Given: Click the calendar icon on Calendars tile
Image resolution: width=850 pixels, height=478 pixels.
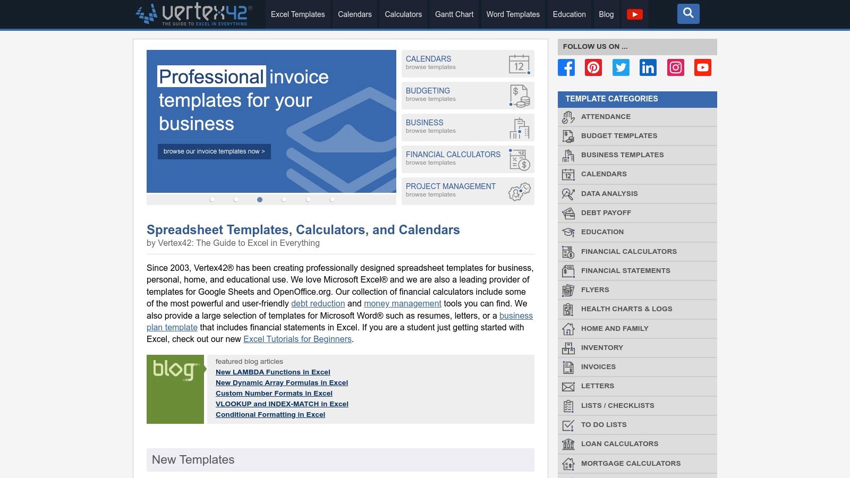Looking at the screenshot, I should point(519,64).
